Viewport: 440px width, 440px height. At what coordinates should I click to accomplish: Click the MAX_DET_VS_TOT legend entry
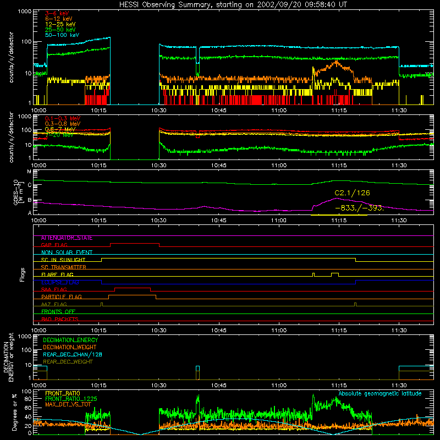(68, 404)
